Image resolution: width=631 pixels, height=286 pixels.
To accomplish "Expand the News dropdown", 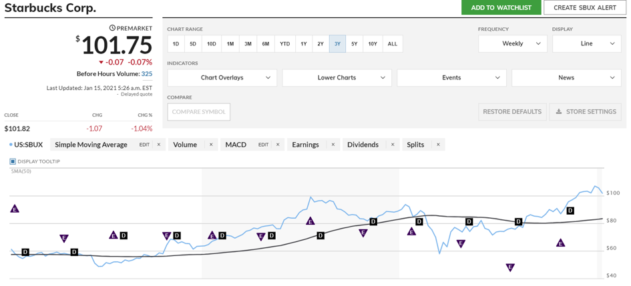I will coord(566,77).
